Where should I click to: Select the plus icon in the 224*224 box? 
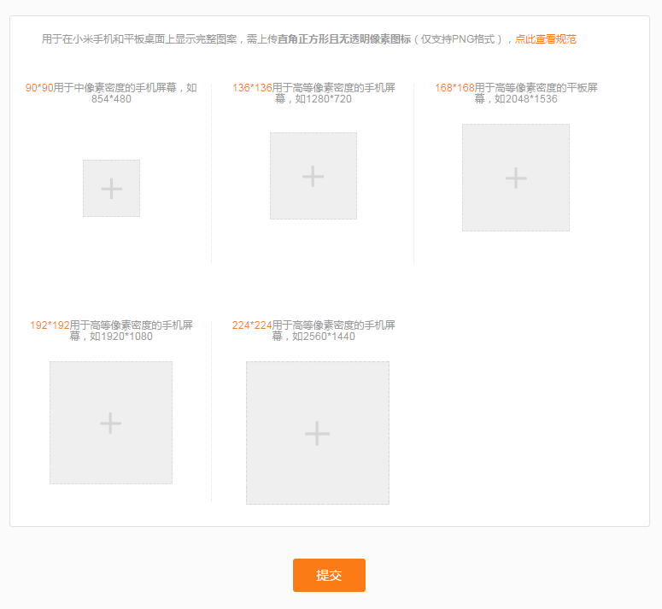click(x=317, y=433)
